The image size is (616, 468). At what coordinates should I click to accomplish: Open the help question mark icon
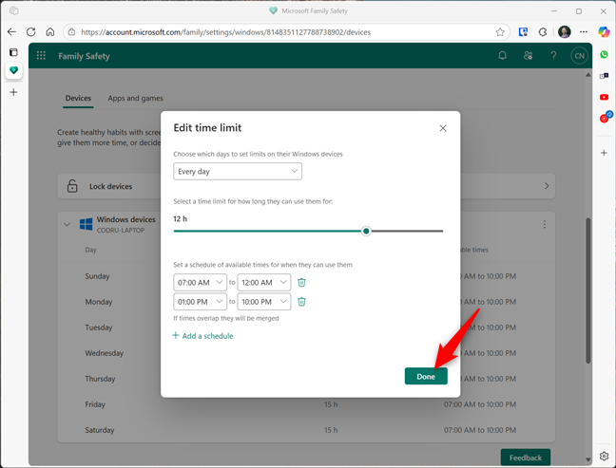tap(553, 56)
